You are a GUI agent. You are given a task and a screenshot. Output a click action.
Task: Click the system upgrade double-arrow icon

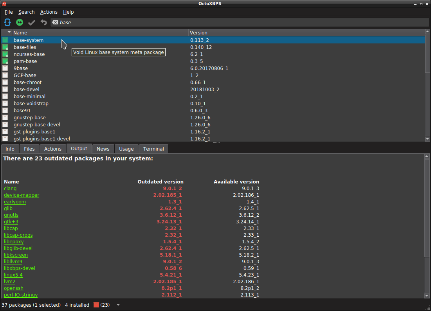point(20,22)
